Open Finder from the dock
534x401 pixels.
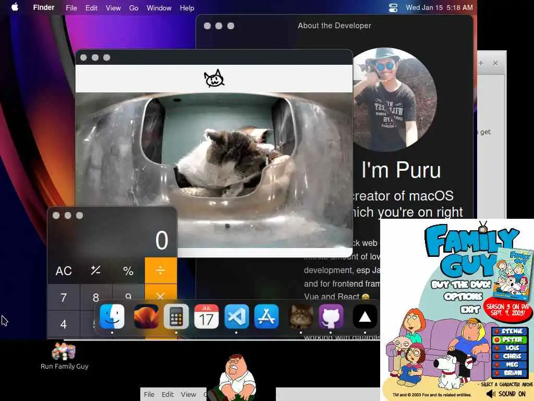[x=112, y=317]
